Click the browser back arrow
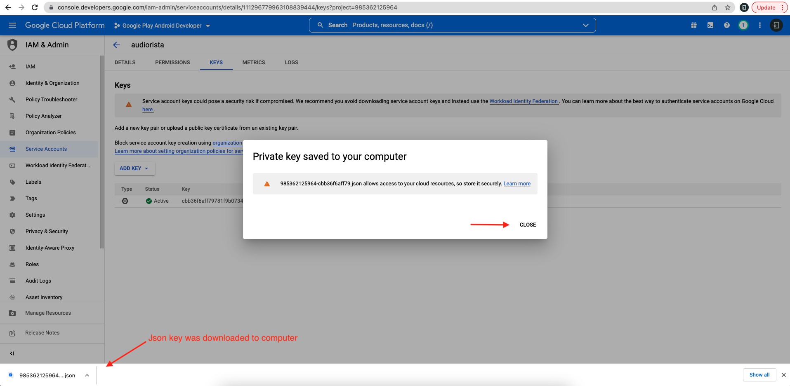The image size is (790, 386). click(8, 7)
